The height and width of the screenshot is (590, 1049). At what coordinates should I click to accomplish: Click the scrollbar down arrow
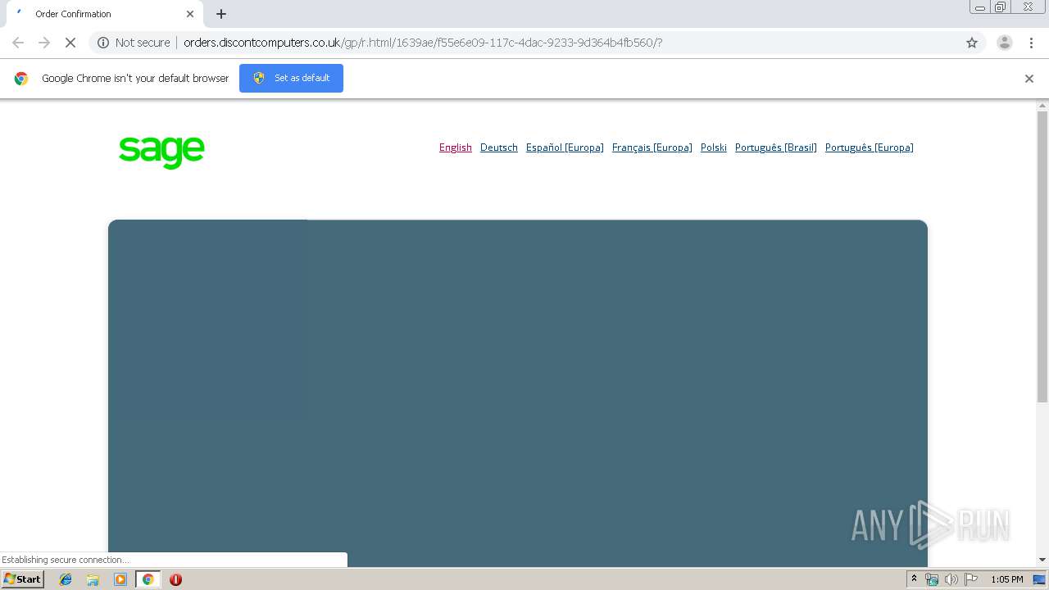pos(1042,560)
